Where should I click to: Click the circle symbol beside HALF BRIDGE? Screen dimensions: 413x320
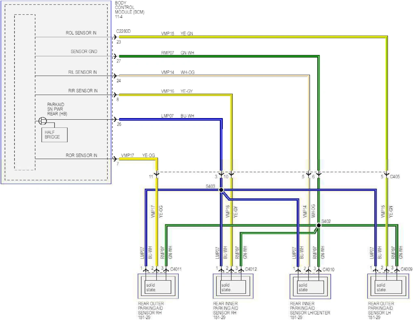43,121
